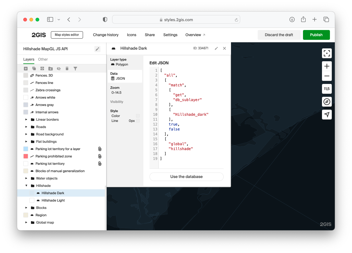Click Use the database button

[186, 177]
